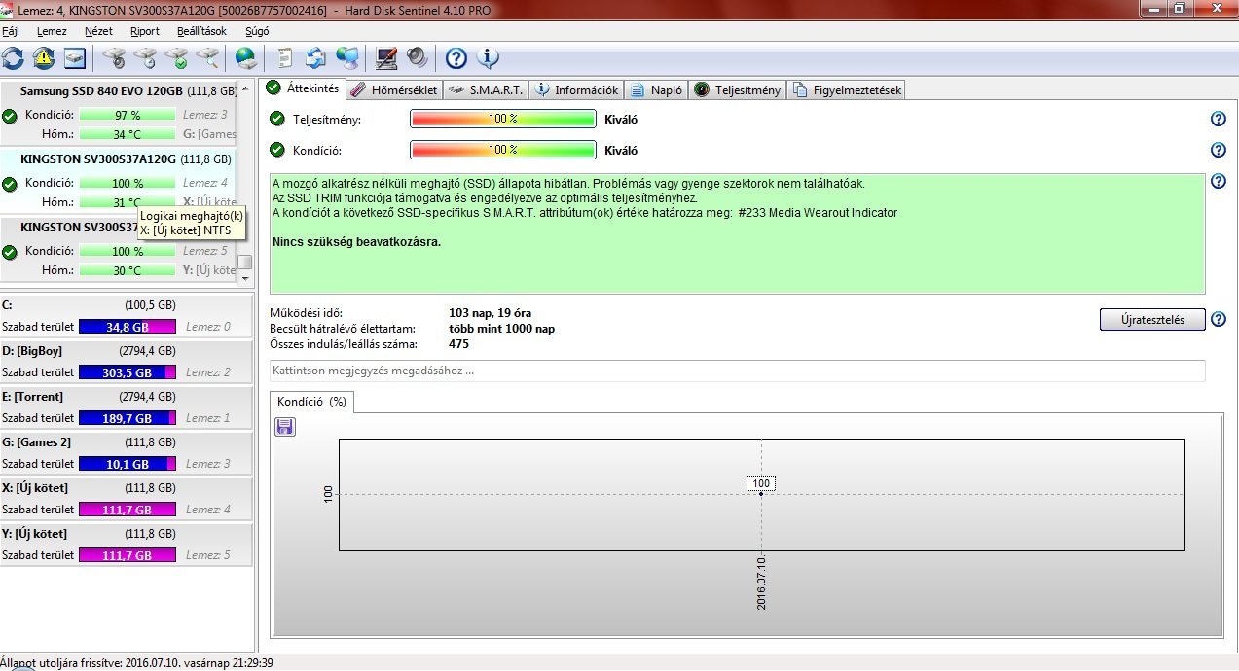Click the help icon beside Kondíció row
The height and width of the screenshot is (671, 1239).
tap(1218, 150)
